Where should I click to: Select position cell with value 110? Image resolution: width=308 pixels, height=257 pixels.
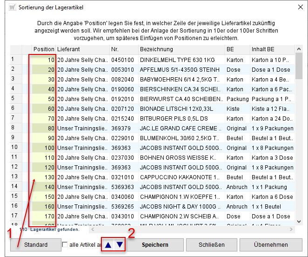point(44,158)
